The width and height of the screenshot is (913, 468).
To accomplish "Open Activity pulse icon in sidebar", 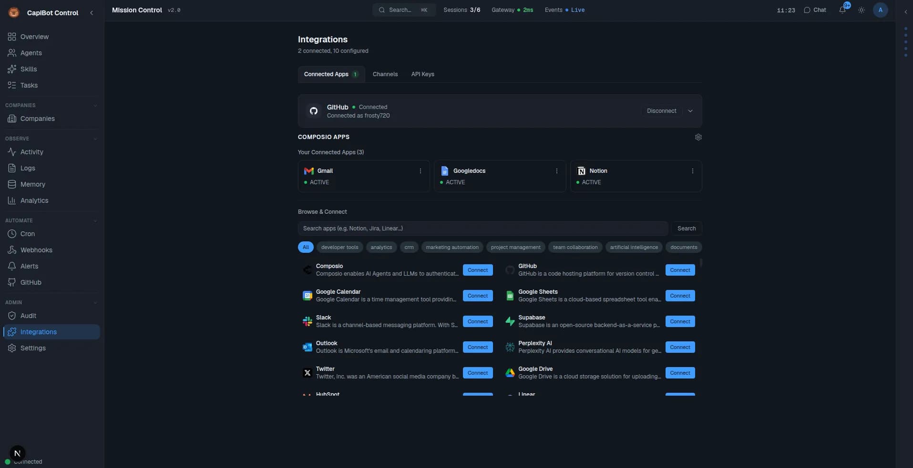I will click(12, 152).
